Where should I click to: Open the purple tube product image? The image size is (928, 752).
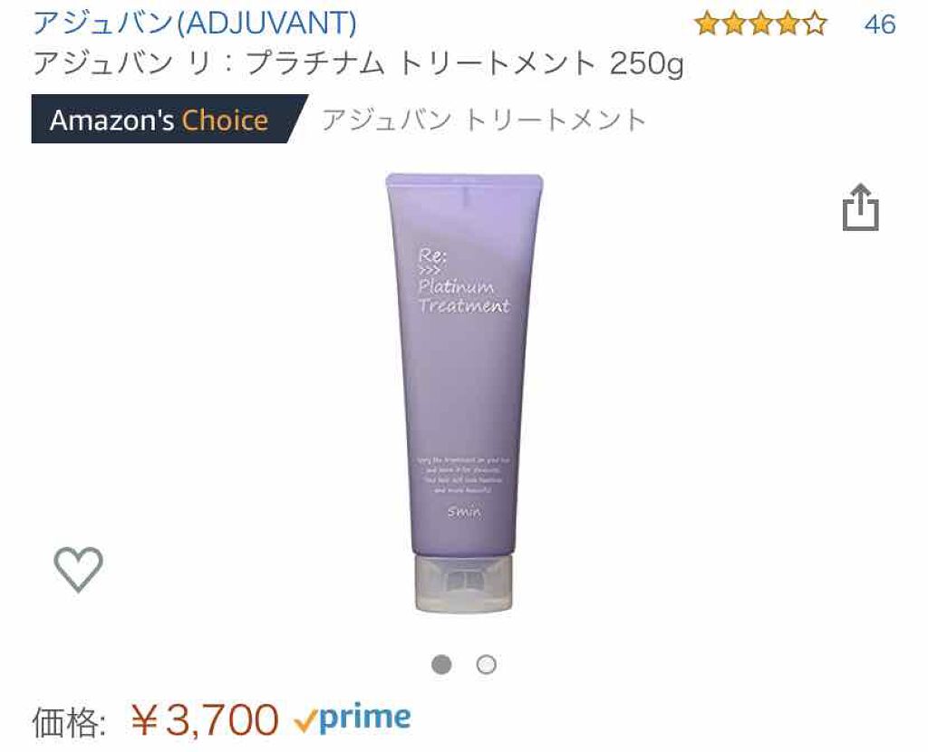[463, 393]
